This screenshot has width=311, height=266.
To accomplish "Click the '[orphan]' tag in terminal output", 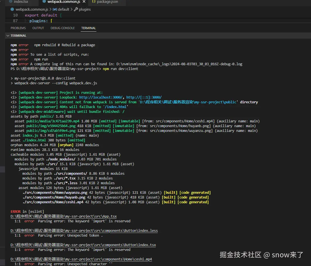I will pyautogui.click(x=66, y=145).
